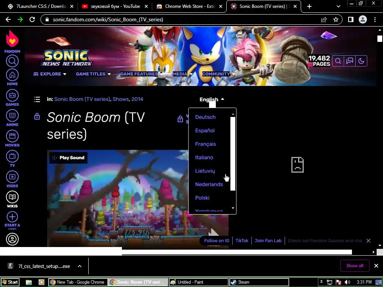Open the Chrome side panel icon
The image size is (383, 287).
point(351,19)
